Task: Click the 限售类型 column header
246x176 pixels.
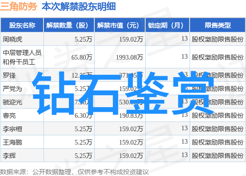Action: coord(218,25)
